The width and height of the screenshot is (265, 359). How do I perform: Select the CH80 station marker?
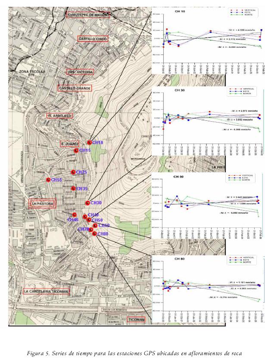[x=94, y=233]
